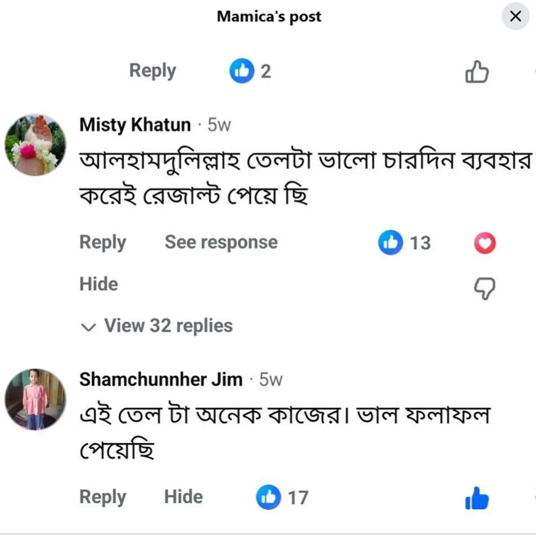The image size is (536, 536).
Task: Reply to Misty Khatun's comment
Action: click(103, 243)
